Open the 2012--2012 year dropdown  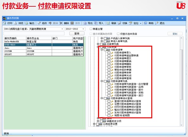(83, 29)
